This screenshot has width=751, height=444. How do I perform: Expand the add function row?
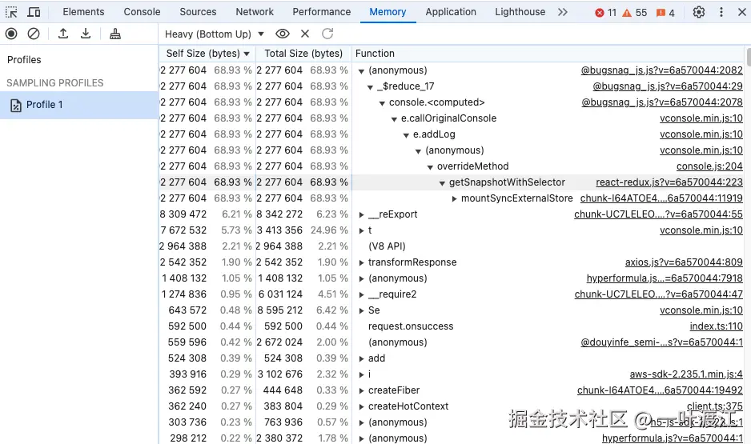click(x=362, y=358)
